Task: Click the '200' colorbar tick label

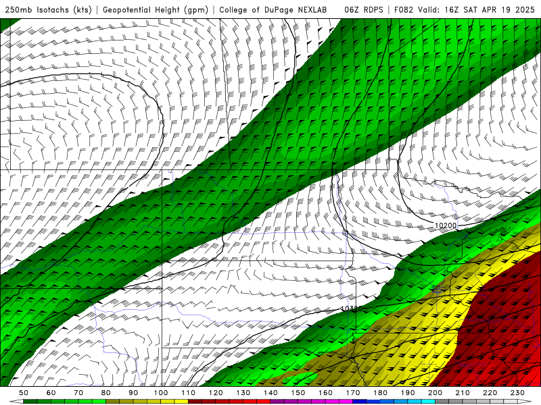Action: tap(435, 393)
